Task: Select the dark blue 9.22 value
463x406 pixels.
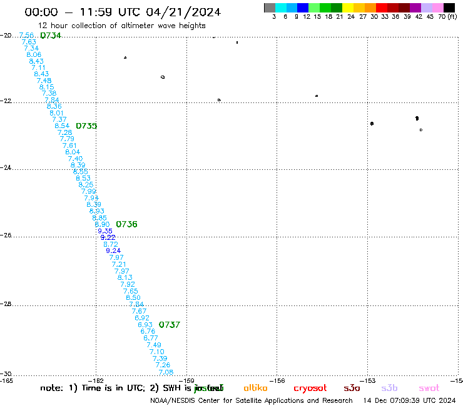Action: 108,237
